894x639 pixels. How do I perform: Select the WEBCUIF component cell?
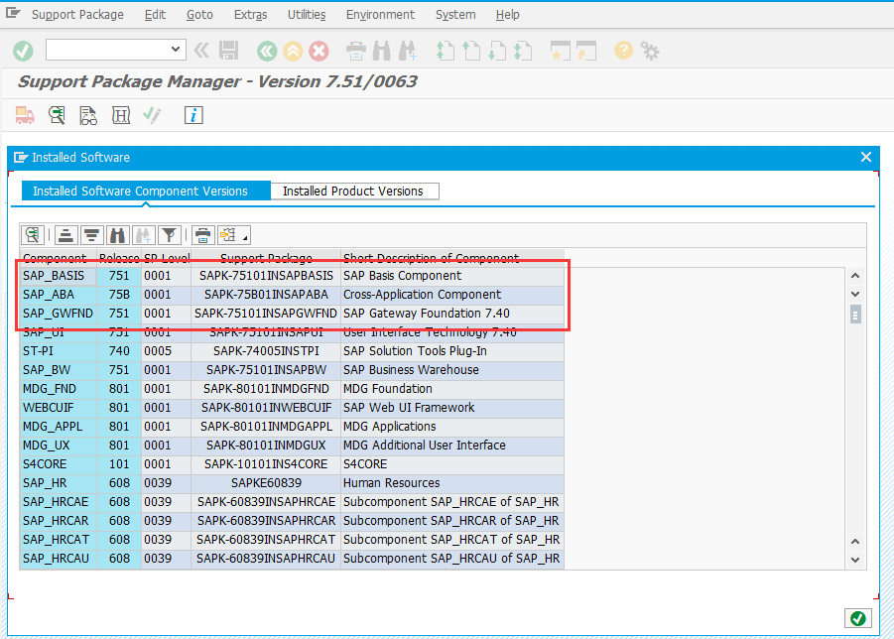(59, 408)
